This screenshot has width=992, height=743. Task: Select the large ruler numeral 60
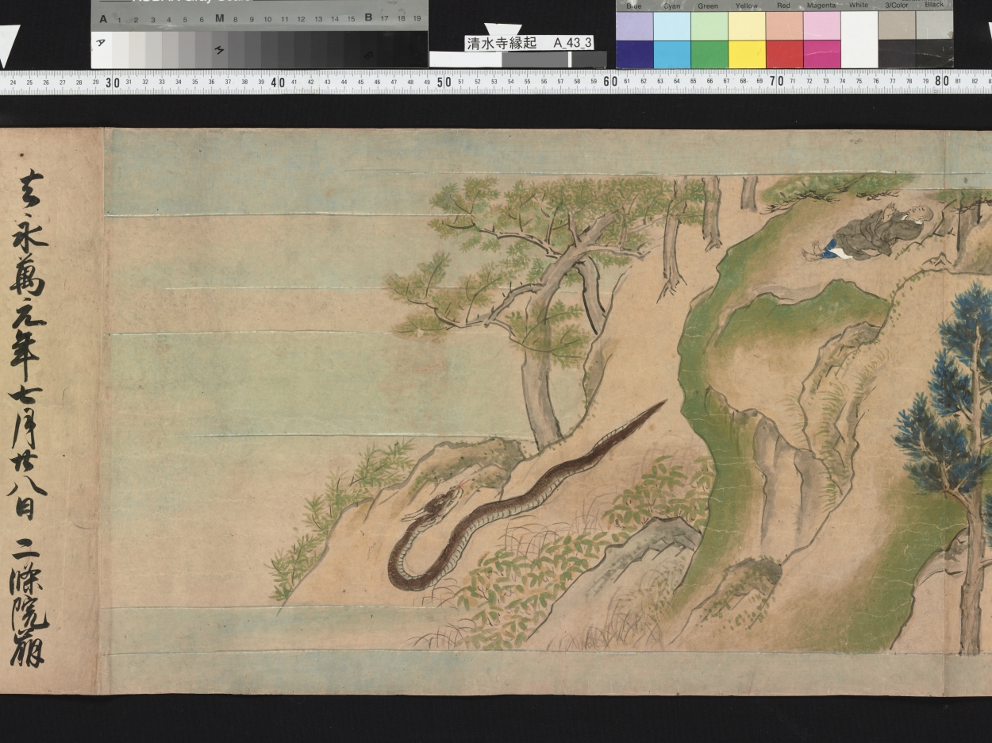[x=610, y=82]
